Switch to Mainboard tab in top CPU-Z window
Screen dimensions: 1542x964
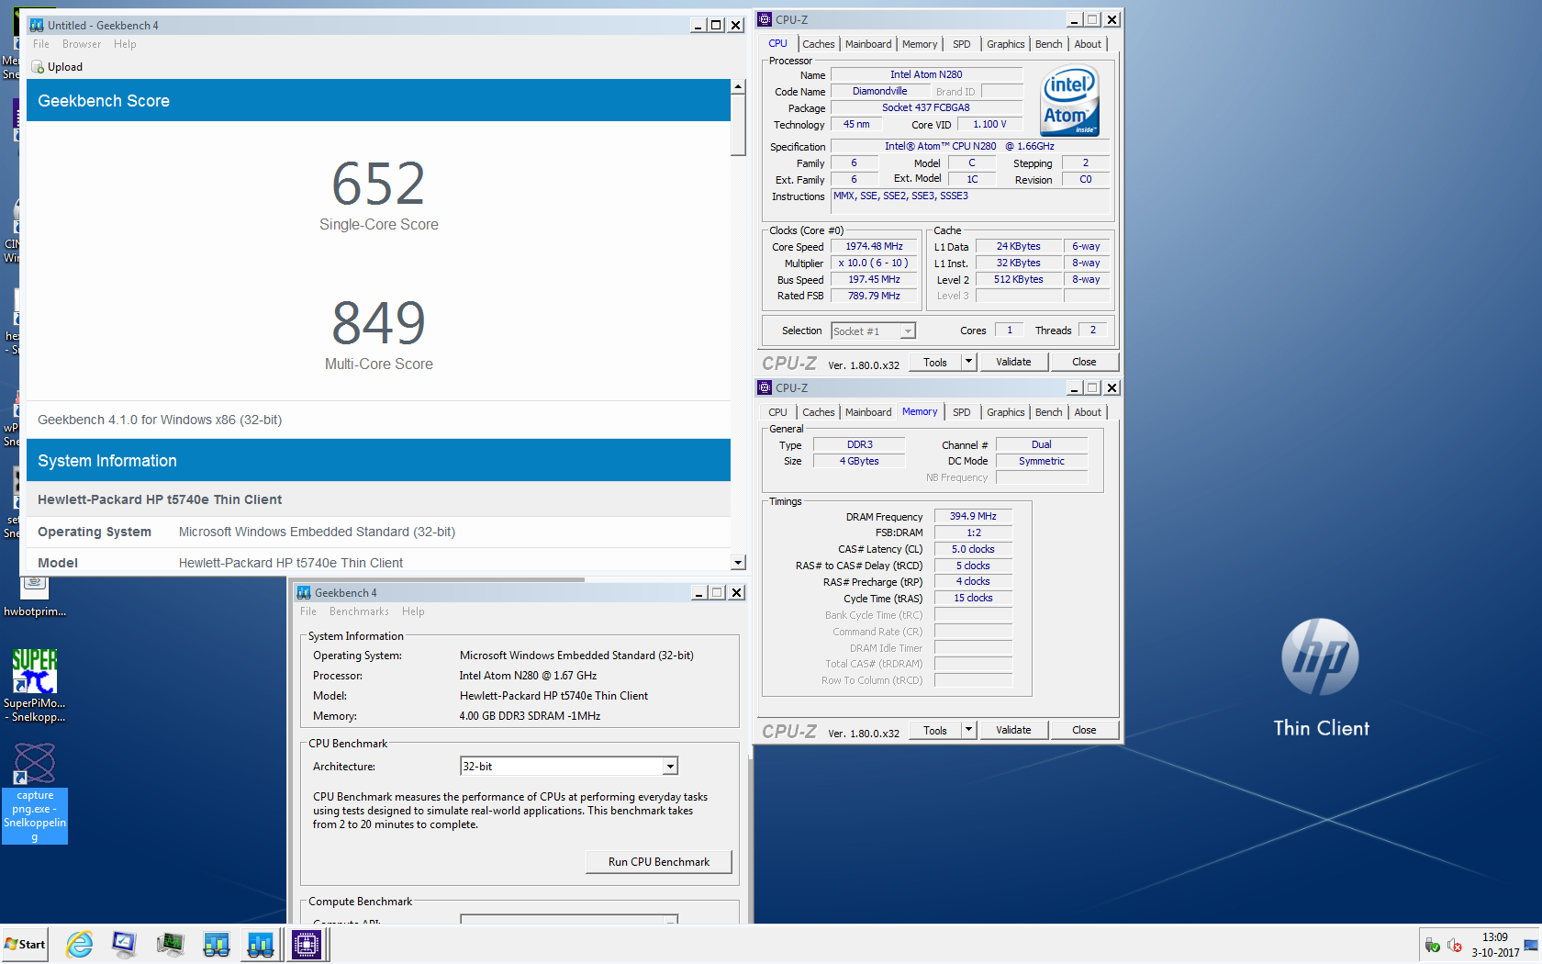click(x=868, y=44)
